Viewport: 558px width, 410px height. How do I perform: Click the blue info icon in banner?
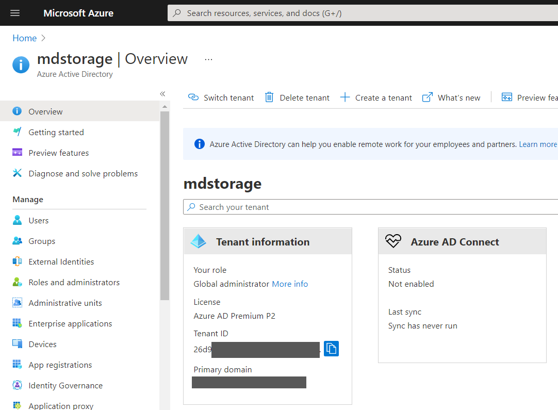[x=199, y=144]
